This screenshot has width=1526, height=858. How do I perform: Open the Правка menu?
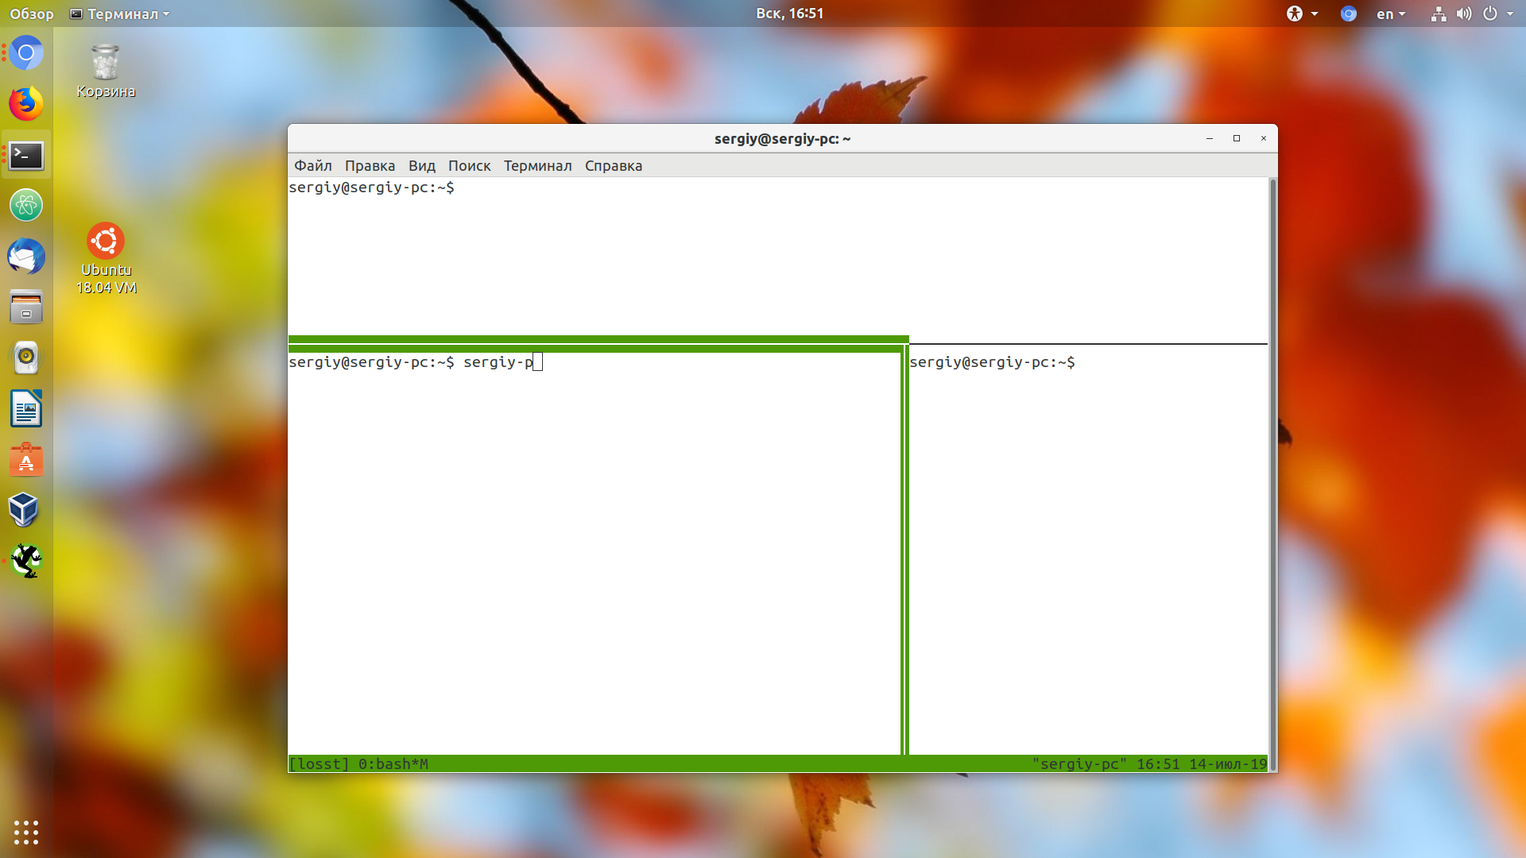tap(370, 165)
